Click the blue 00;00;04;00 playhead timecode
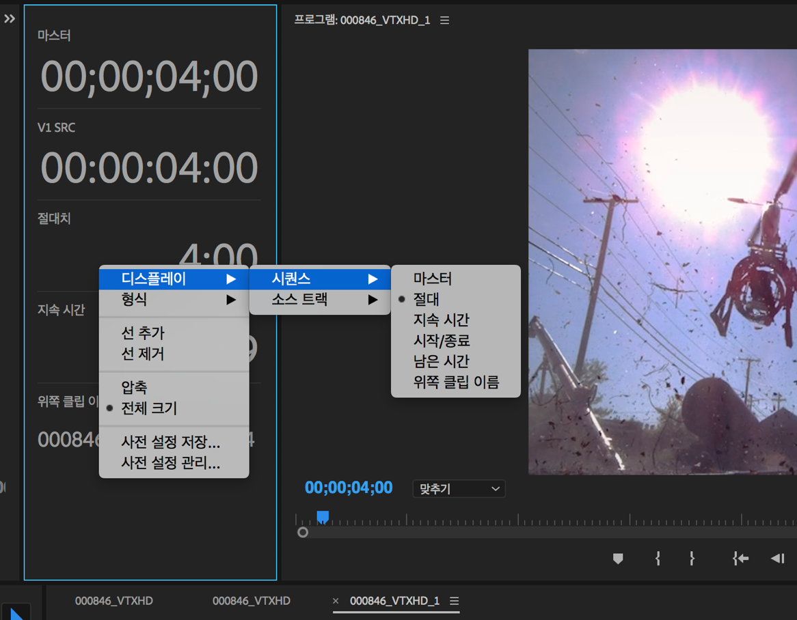Viewport: 797px width, 620px height. (349, 488)
